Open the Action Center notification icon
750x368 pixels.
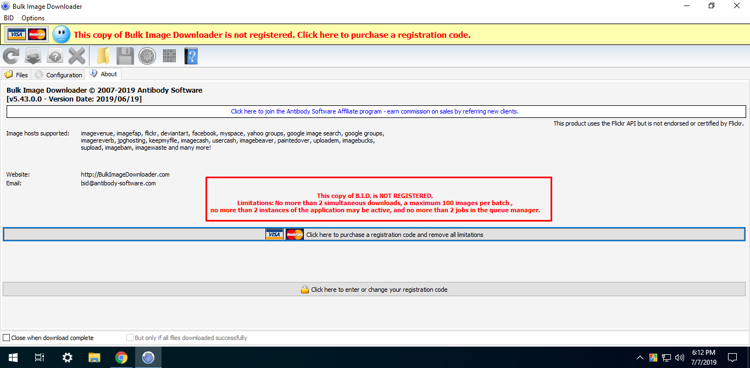point(733,358)
